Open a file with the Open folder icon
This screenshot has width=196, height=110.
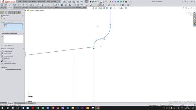click(x=70, y=2)
